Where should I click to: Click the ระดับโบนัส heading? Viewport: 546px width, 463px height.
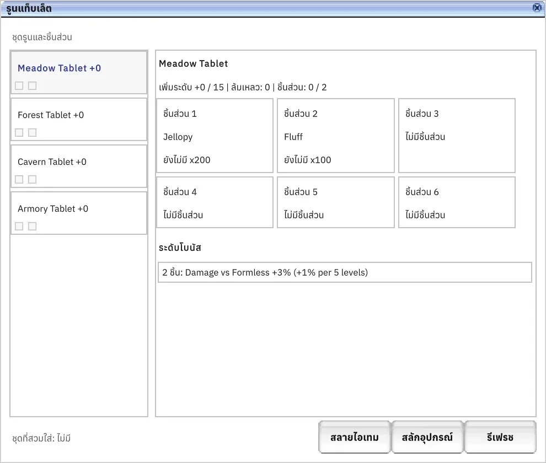click(180, 247)
